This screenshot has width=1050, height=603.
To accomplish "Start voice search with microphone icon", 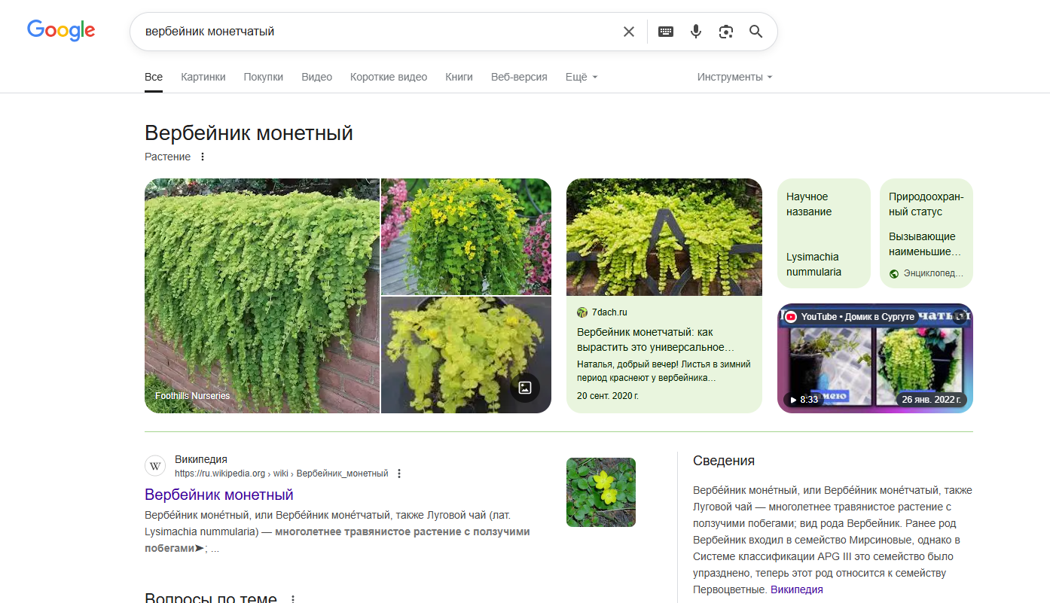I will tap(695, 32).
